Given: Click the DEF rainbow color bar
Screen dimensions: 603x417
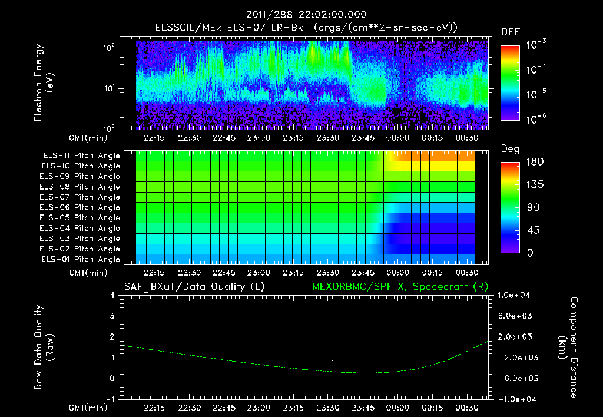Looking at the screenshot, I should 511,83.
